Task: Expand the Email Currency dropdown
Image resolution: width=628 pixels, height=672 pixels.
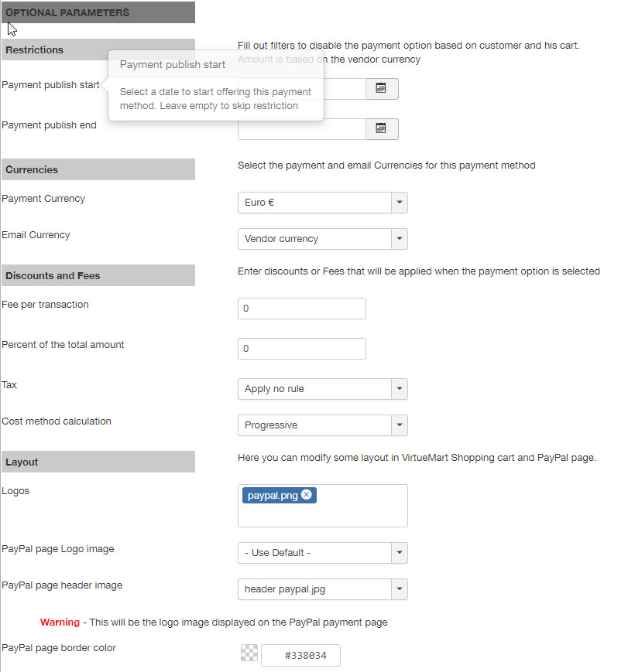Action: (x=400, y=239)
